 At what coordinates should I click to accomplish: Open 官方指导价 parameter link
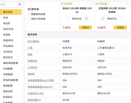click(x=34, y=41)
